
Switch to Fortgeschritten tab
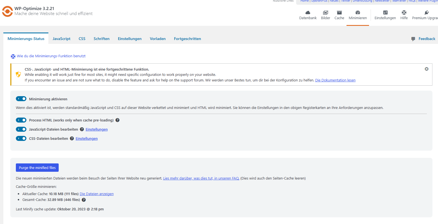tap(187, 39)
